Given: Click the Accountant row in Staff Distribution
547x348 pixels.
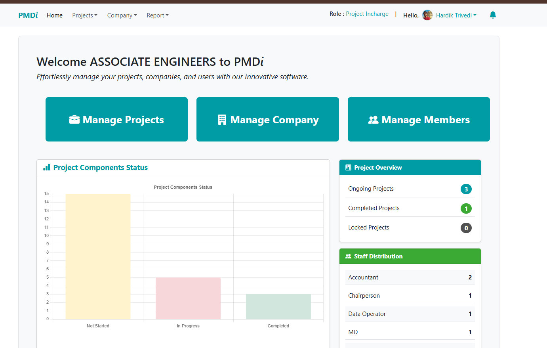Looking at the screenshot, I should 410,277.
